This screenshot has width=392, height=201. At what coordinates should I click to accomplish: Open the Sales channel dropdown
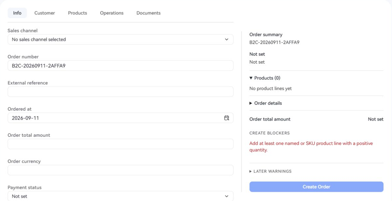[x=121, y=40]
